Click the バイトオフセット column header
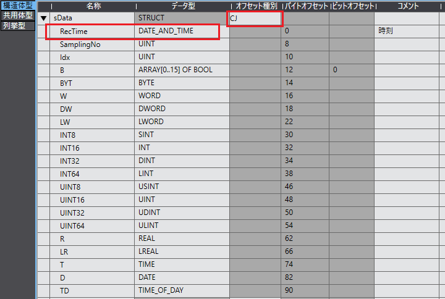 tap(305, 6)
